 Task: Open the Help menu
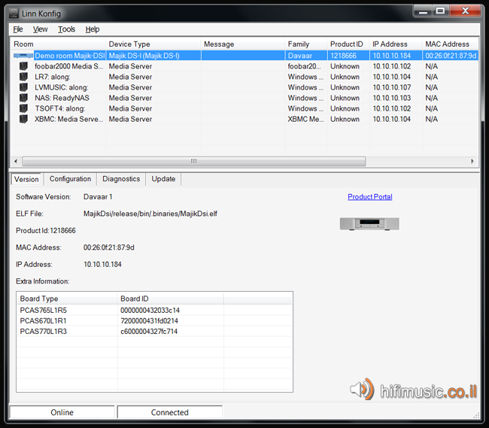93,29
